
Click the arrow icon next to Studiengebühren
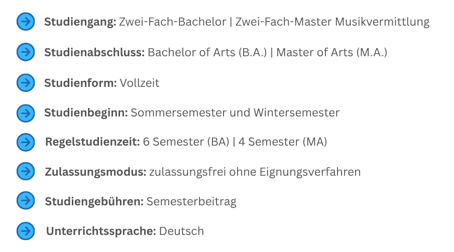26,200
